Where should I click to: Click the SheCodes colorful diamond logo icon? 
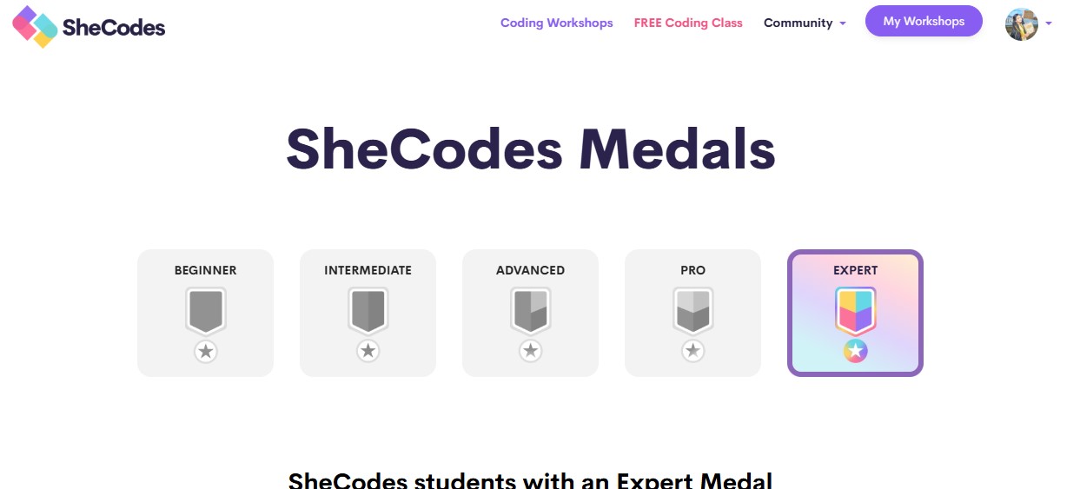[36, 26]
